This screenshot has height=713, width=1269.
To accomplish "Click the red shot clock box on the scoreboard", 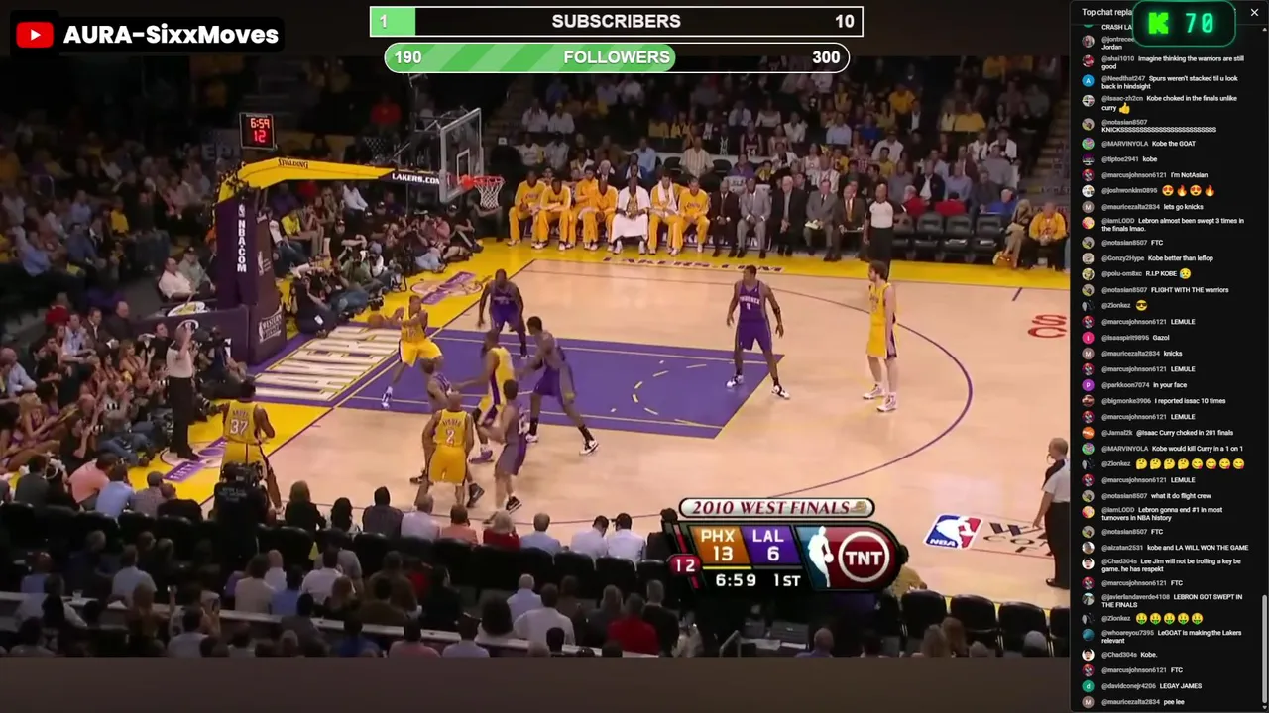I will click(684, 565).
